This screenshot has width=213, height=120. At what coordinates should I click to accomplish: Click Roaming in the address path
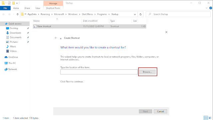click(x=45, y=14)
